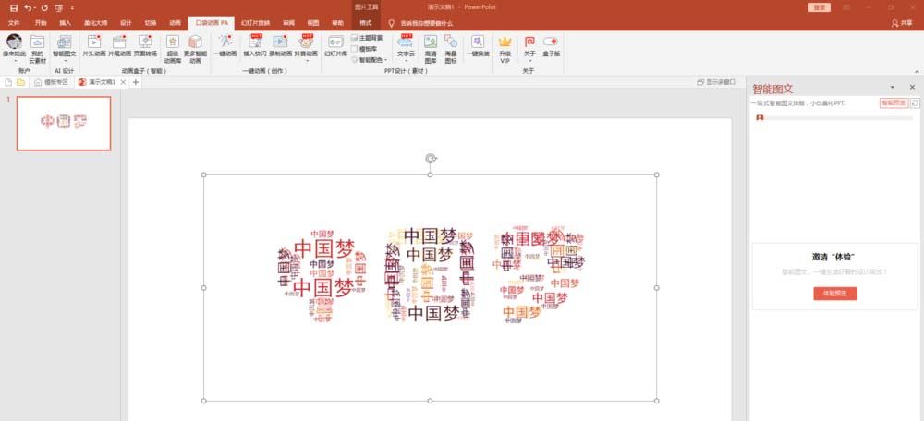
Task: Switch to the 设计 ribbon tab
Action: click(x=126, y=22)
